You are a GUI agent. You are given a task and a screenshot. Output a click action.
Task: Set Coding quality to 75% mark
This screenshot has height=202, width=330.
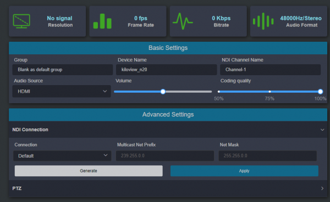click(269, 92)
